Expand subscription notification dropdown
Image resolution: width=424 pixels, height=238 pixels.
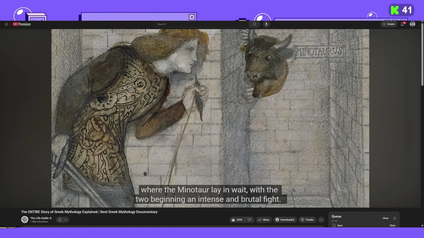(x=62, y=219)
